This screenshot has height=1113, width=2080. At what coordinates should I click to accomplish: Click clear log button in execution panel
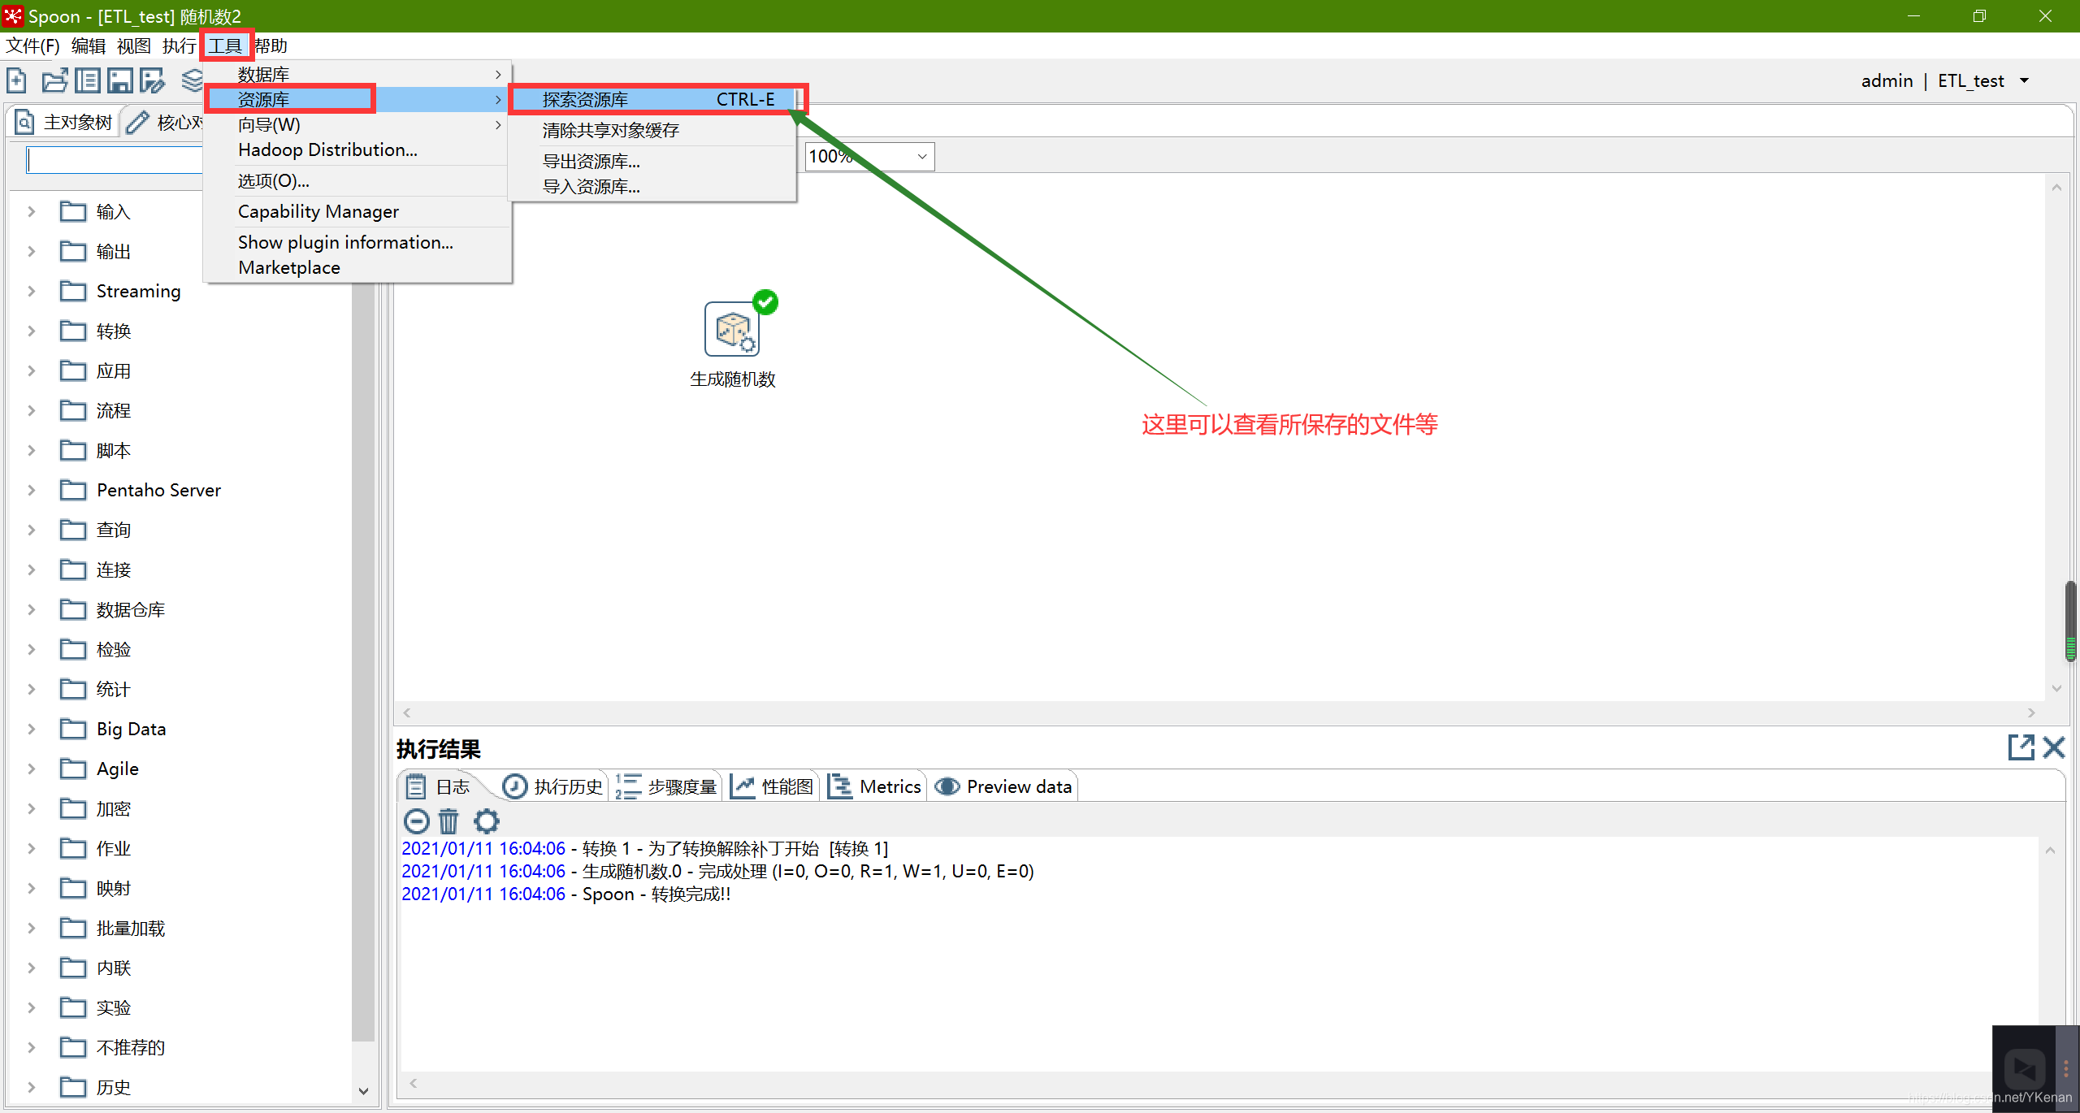pyautogui.click(x=450, y=821)
